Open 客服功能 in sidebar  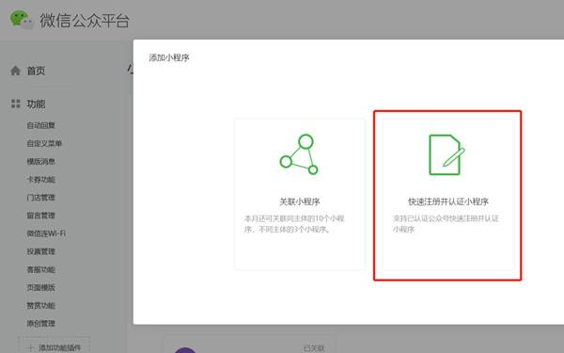[41, 269]
